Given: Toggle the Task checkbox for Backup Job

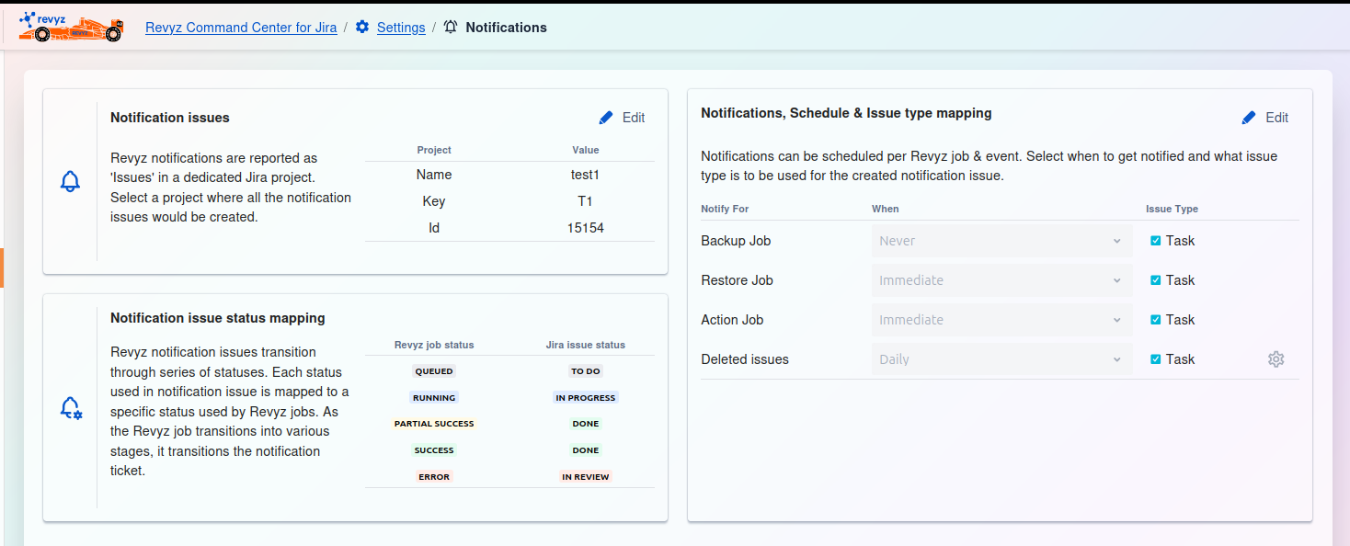Looking at the screenshot, I should pos(1156,241).
